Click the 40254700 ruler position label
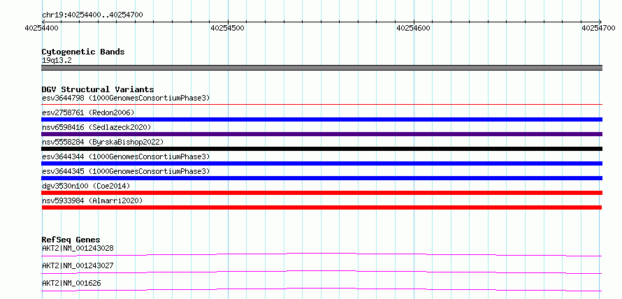Screen dimensions: 622x299 pyautogui.click(x=598, y=28)
